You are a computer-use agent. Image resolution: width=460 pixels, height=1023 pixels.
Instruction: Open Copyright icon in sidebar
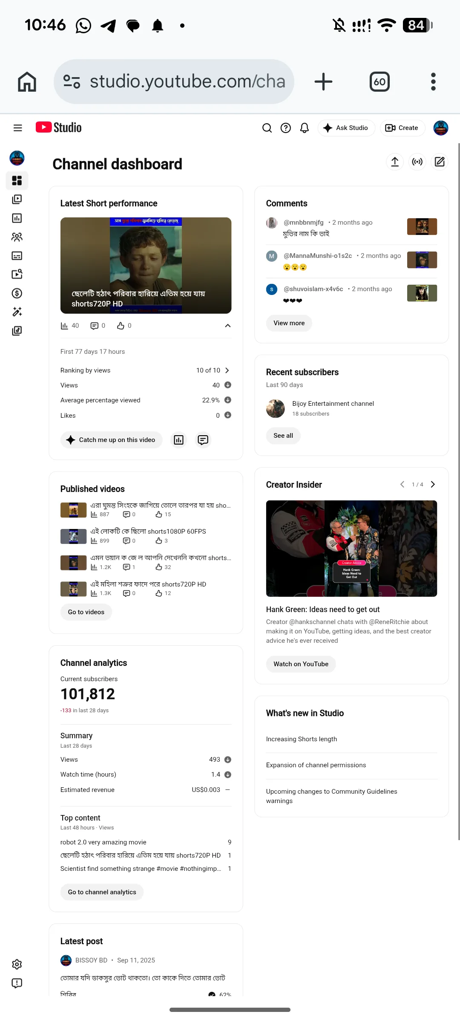tap(17, 274)
